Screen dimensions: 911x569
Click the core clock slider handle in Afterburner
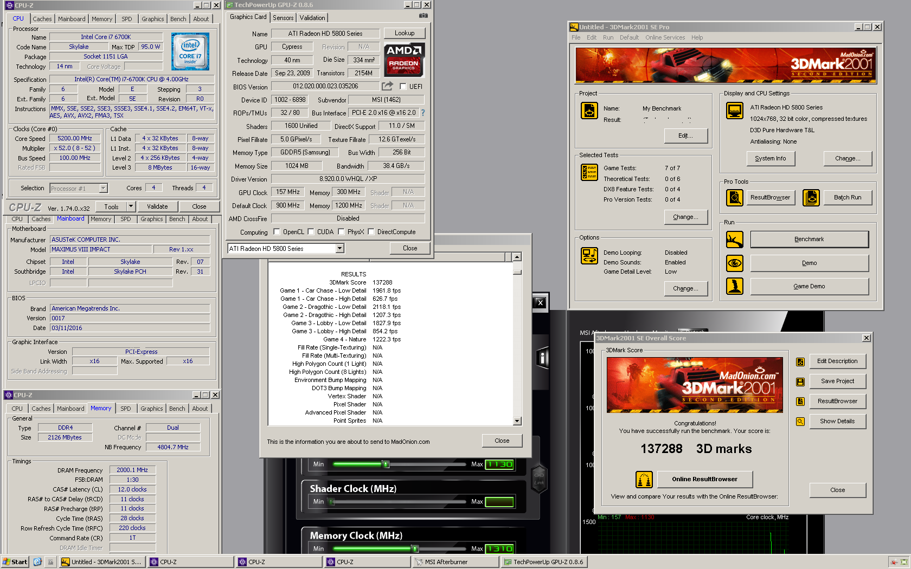(x=386, y=464)
